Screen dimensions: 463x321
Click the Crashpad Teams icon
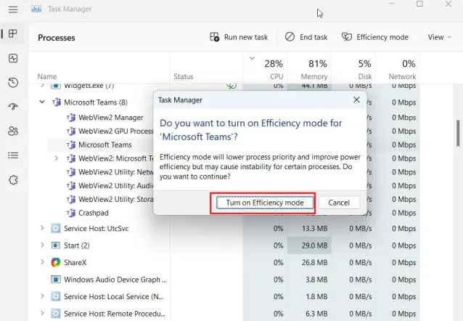(x=71, y=213)
